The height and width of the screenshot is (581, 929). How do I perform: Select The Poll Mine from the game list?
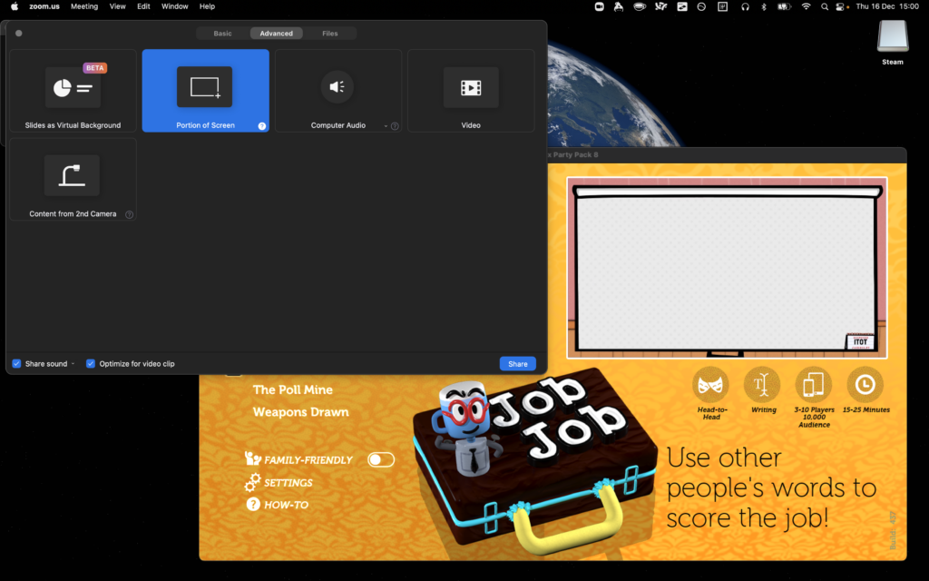[291, 389]
